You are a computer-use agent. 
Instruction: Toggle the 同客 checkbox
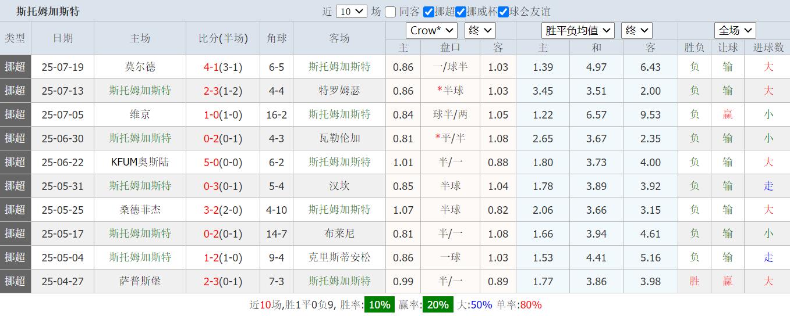pyautogui.click(x=391, y=12)
